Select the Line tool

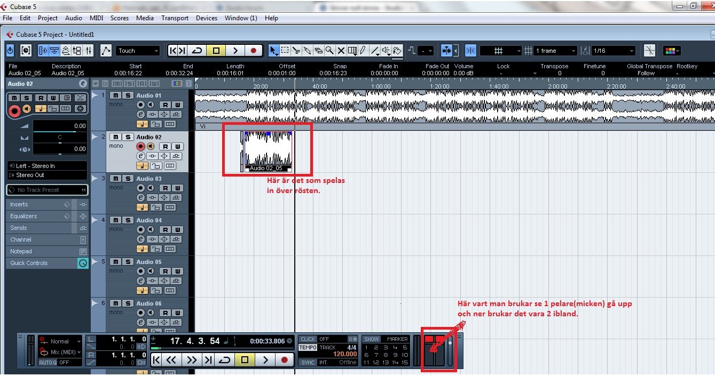click(375, 51)
